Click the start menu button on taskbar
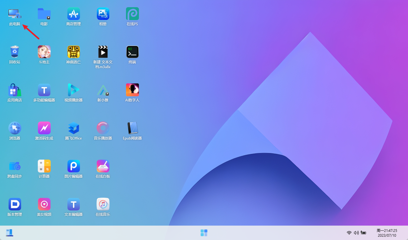408x240 pixels. [204, 233]
